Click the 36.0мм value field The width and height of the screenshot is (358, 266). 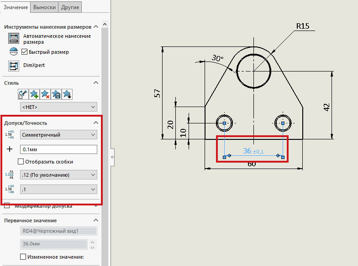pyautogui.click(x=54, y=244)
